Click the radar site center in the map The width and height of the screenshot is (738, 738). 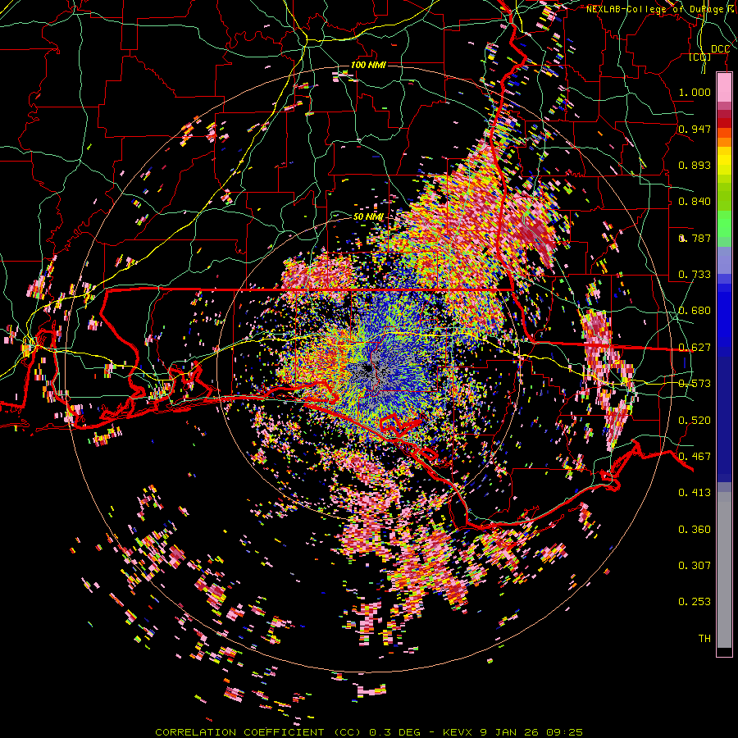coord(368,370)
